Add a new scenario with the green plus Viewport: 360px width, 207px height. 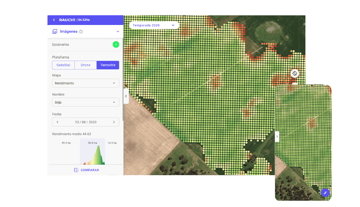pyautogui.click(x=116, y=44)
